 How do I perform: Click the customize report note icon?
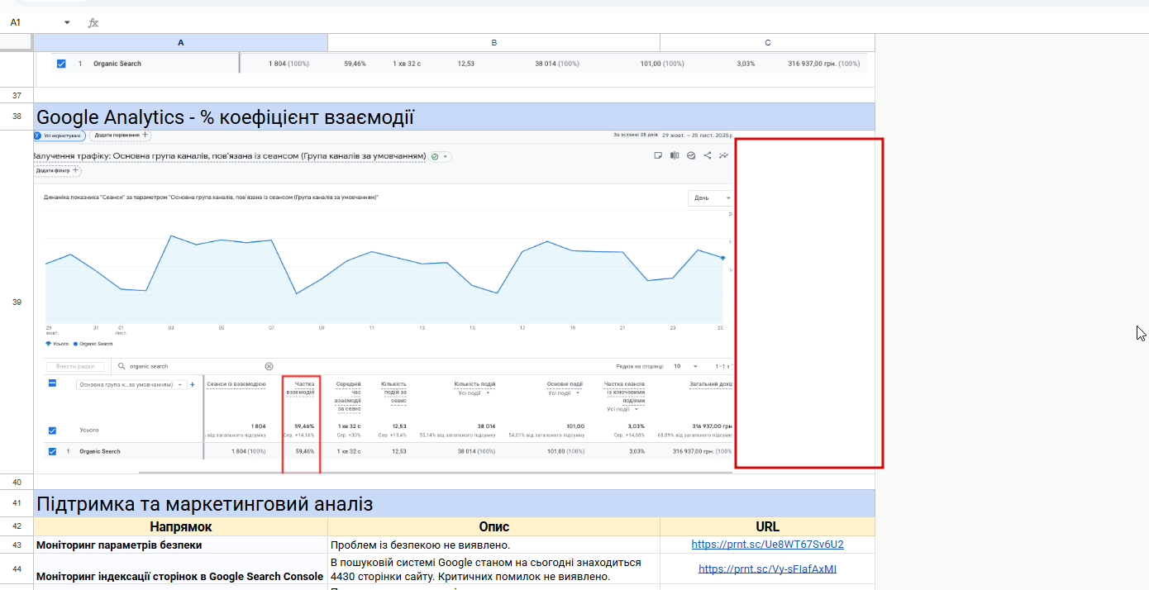point(658,155)
